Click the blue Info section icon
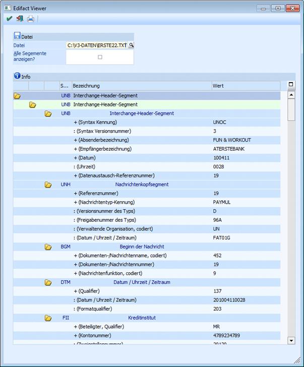304x367 pixels. pyautogui.click(x=17, y=76)
